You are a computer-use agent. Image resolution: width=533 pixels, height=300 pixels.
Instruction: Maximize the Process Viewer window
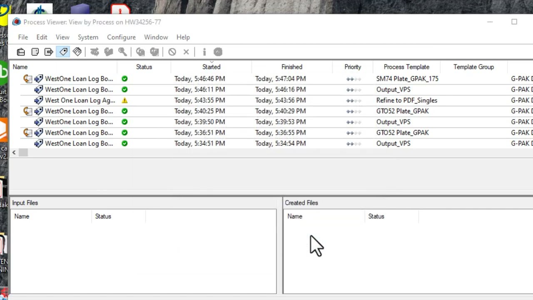pyautogui.click(x=514, y=22)
